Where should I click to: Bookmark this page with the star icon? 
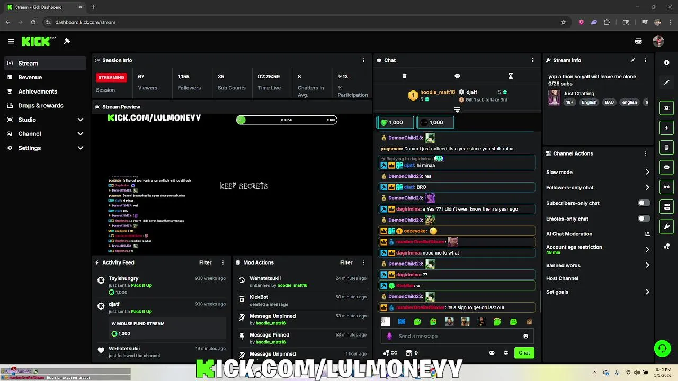564,22
